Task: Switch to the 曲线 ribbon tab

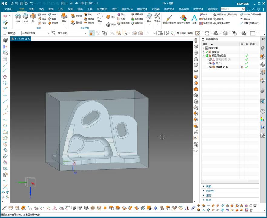Action: [41, 9]
